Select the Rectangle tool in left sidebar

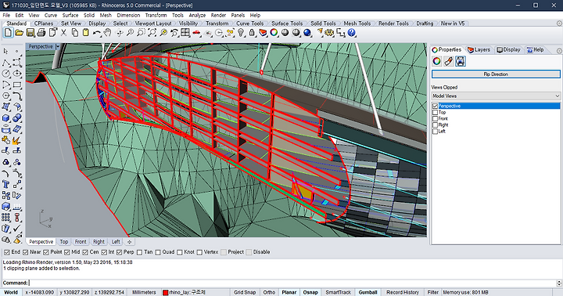tap(17, 85)
